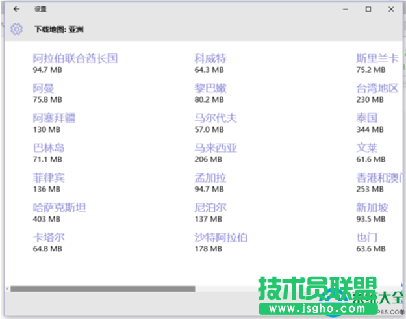The image size is (406, 319).
Task: Choose the 也门 map
Action: click(366, 237)
